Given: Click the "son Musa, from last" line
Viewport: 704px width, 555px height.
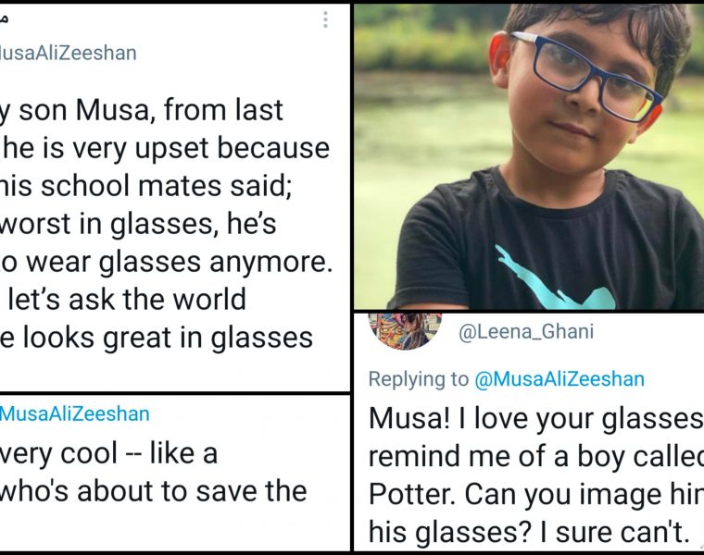Looking at the screenshot, I should tap(142, 110).
